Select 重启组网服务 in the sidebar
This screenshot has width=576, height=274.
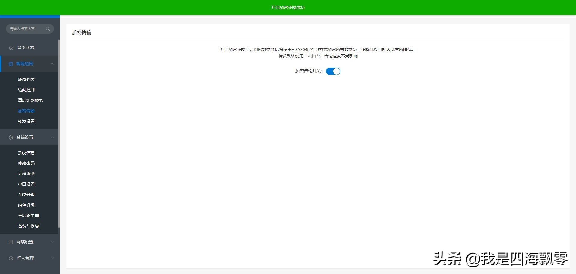coord(30,100)
